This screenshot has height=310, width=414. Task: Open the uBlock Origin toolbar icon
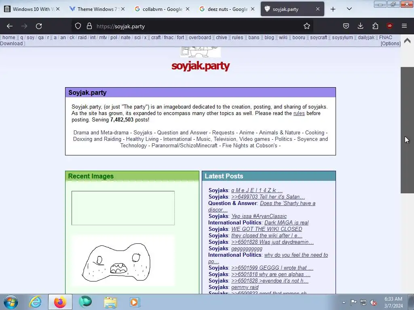(x=389, y=26)
